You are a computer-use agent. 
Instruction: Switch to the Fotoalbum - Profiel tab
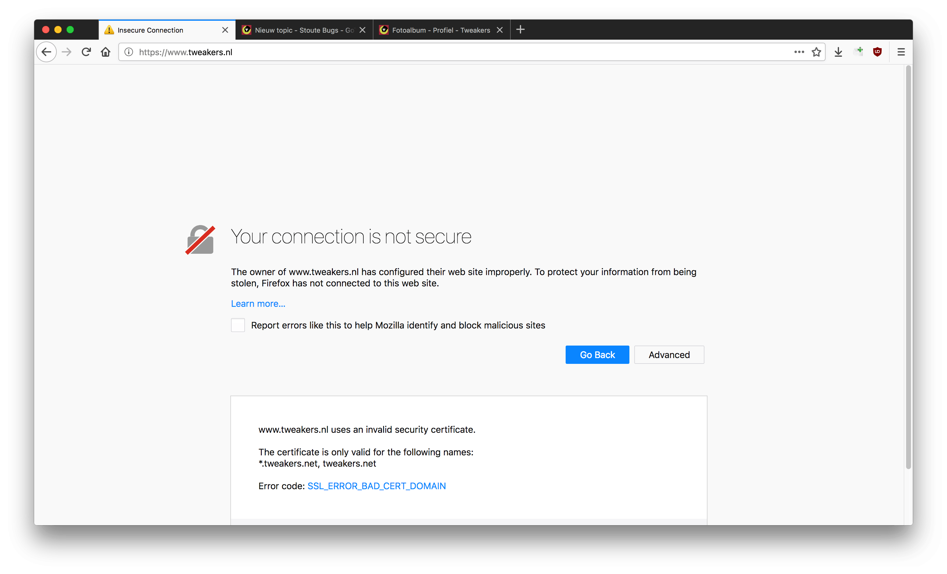(437, 30)
